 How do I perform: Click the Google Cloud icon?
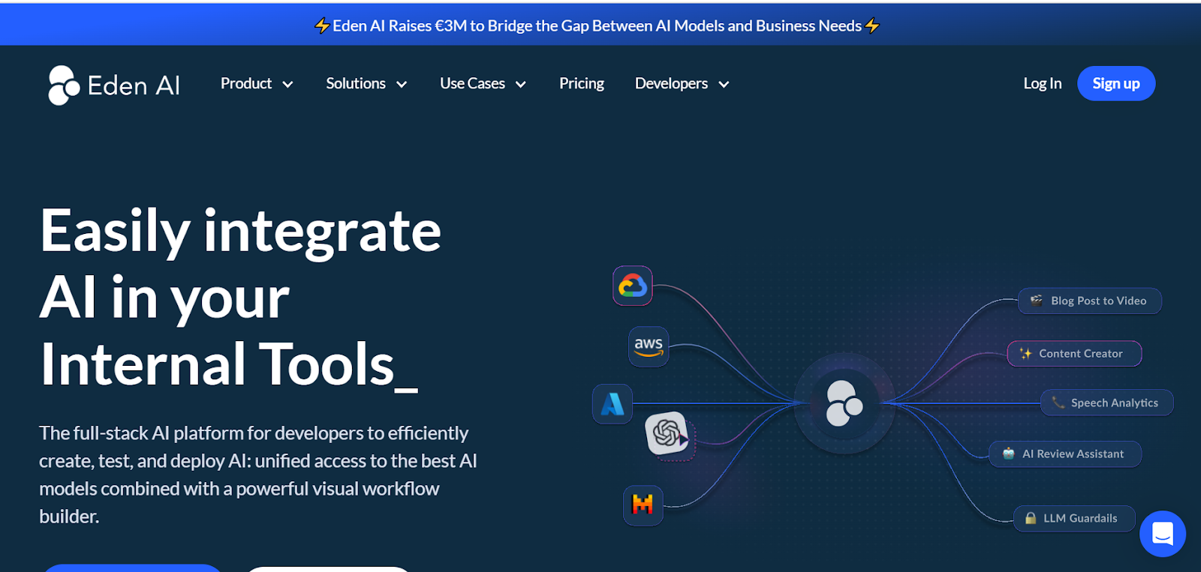pos(633,286)
